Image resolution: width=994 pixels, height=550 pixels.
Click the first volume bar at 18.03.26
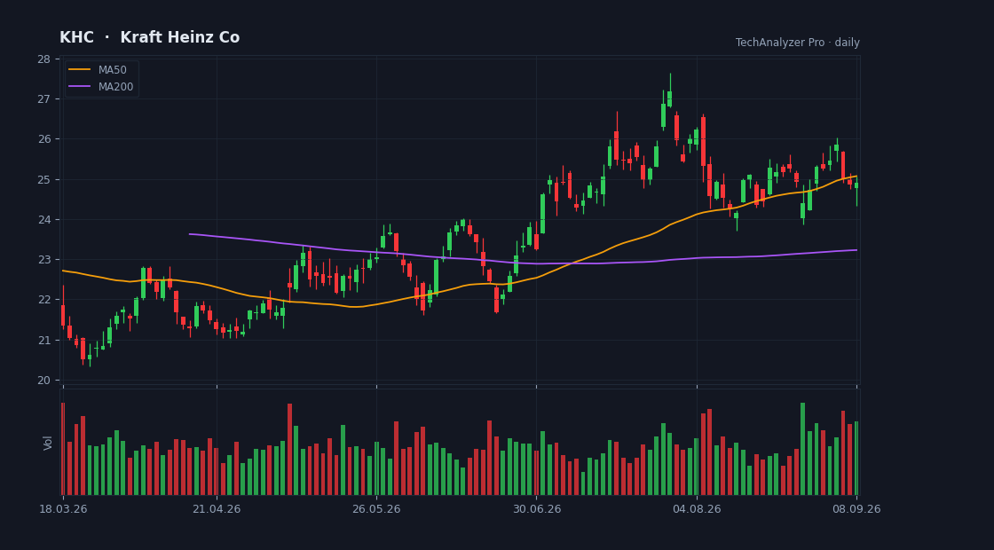pos(63,449)
